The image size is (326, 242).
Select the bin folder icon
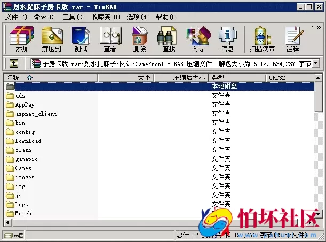[10, 123]
